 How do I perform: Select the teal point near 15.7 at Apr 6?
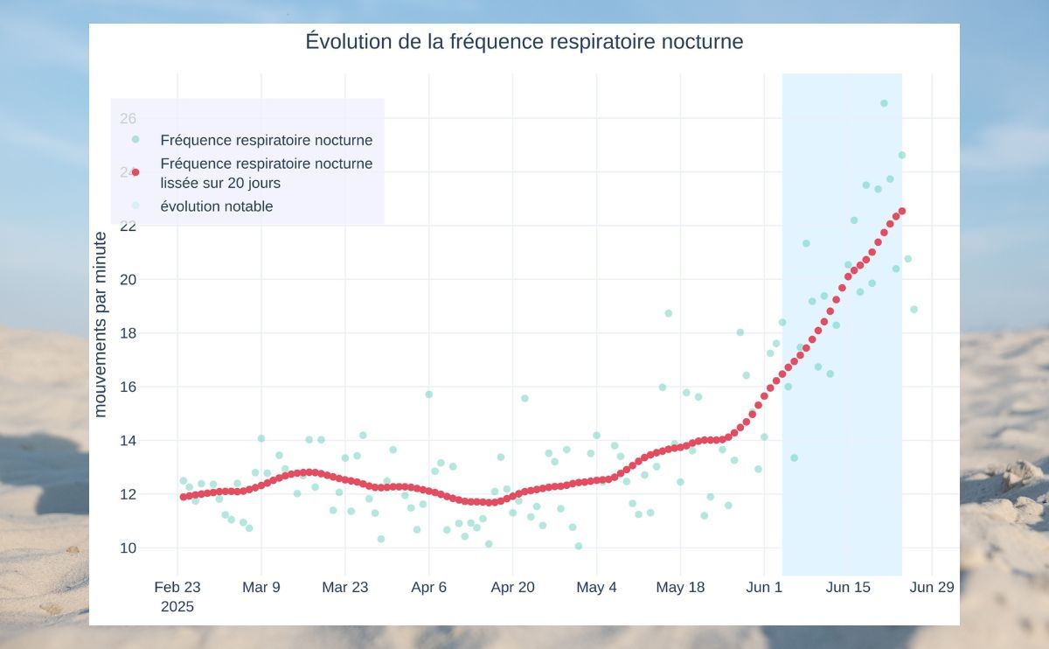coord(429,394)
